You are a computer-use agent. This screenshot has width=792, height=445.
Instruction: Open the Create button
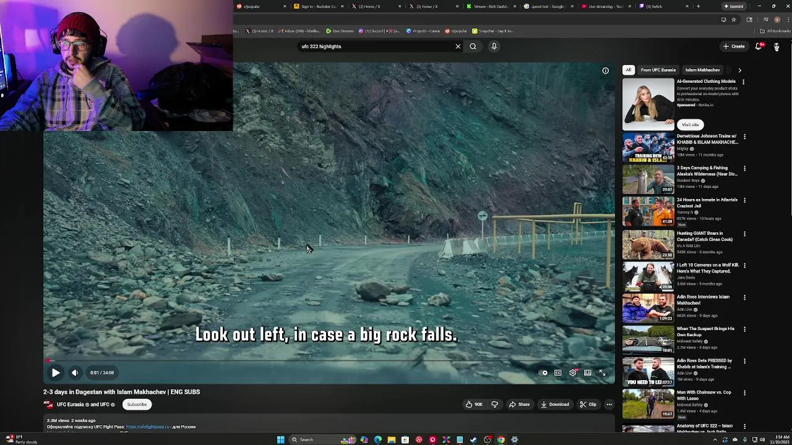(x=734, y=46)
